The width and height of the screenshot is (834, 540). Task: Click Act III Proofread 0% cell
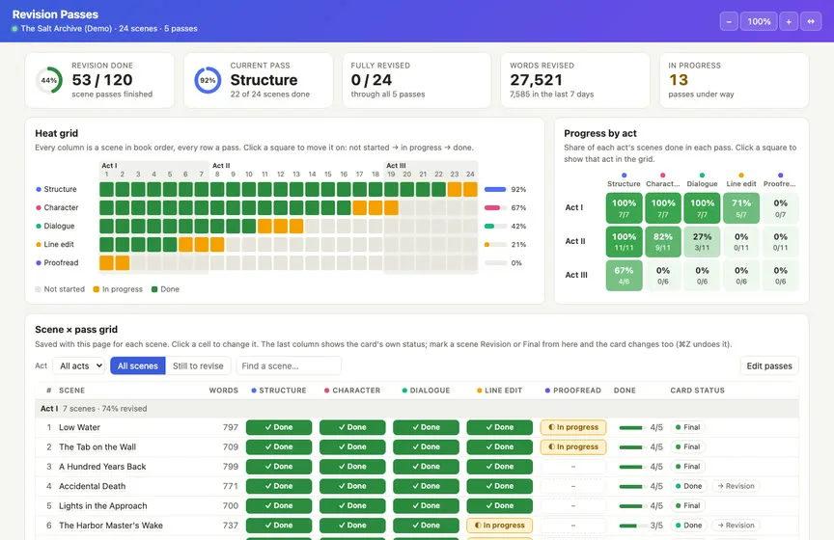click(x=780, y=276)
